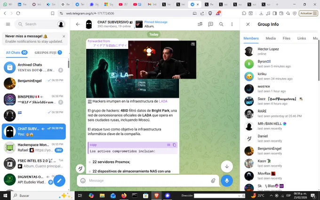320x200 pixels.
Task: Open BenjaminEngel chat in chat list
Action: click(34, 83)
